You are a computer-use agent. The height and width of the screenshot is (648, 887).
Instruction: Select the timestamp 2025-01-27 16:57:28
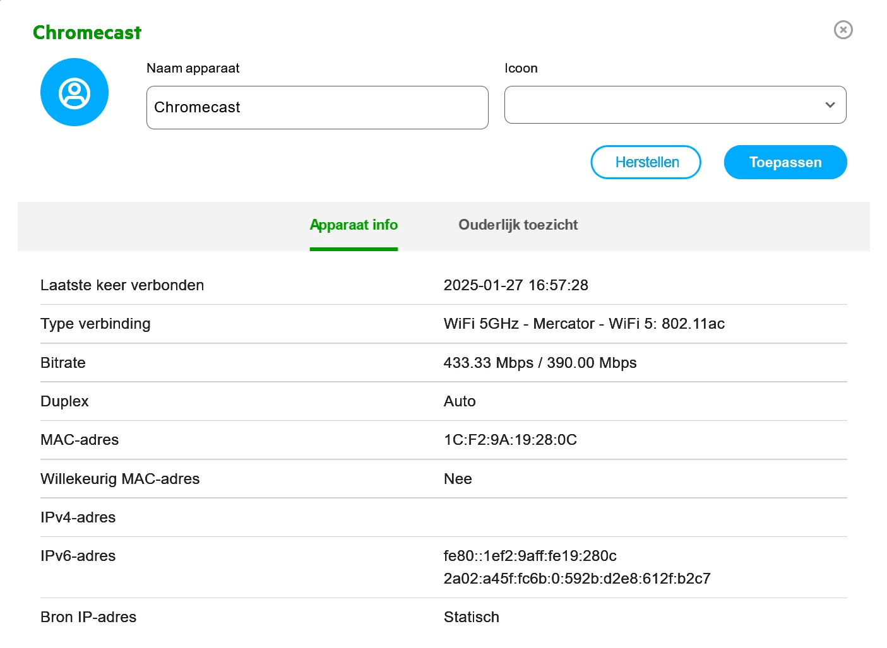pyautogui.click(x=516, y=285)
